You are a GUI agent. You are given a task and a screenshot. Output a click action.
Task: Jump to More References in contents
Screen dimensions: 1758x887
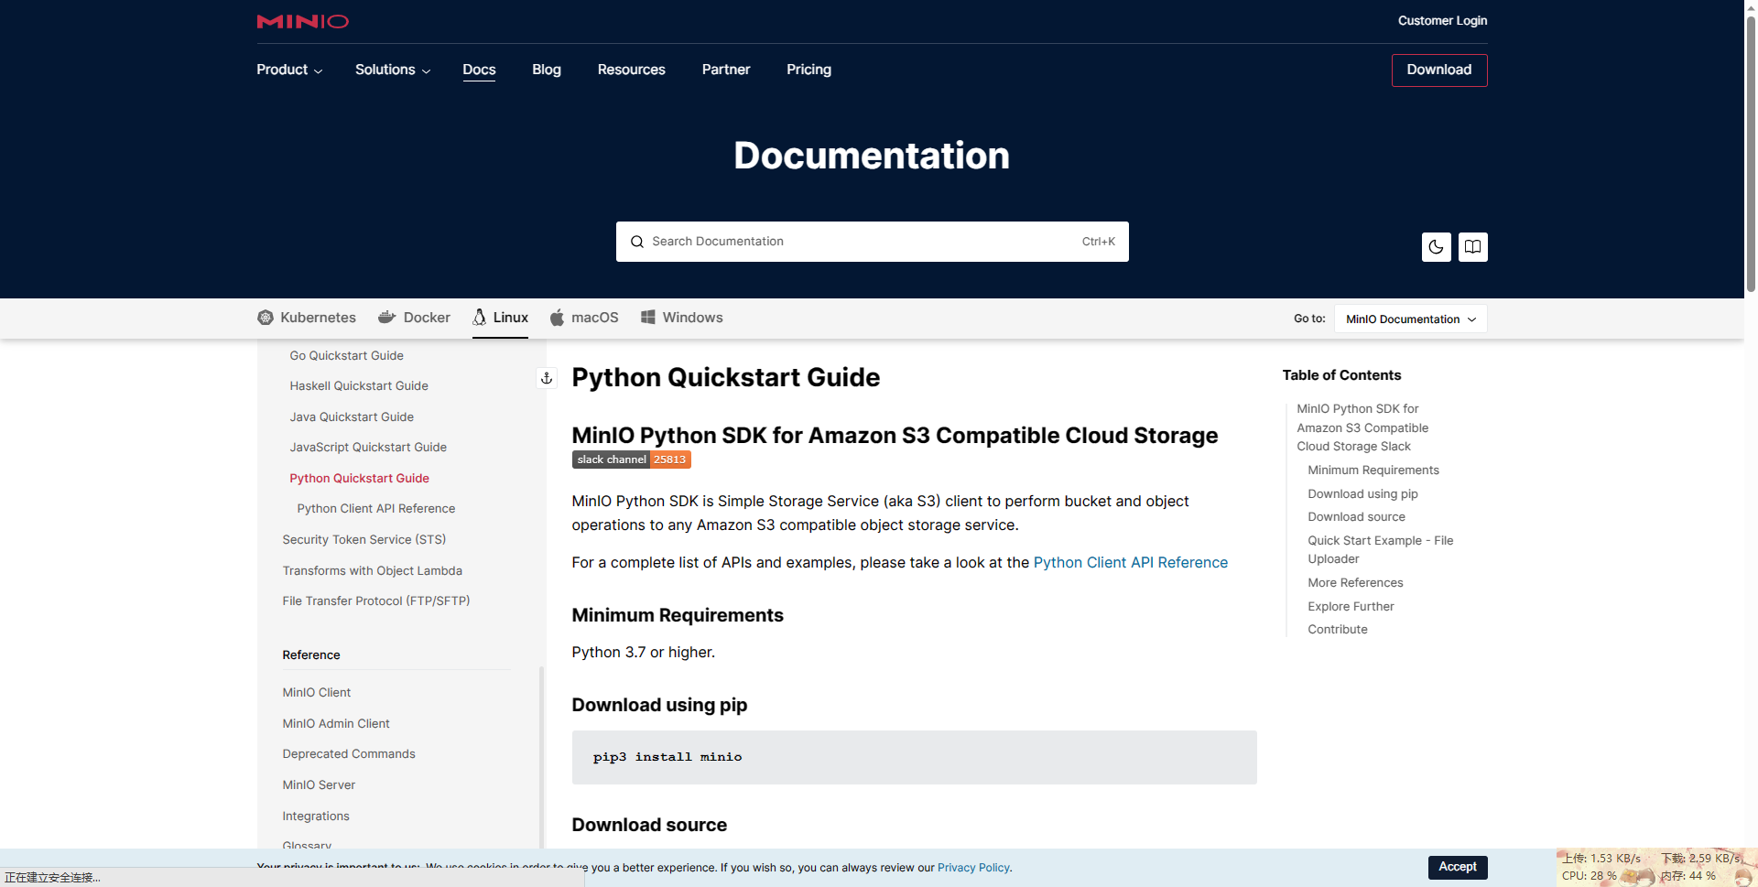[1355, 583]
